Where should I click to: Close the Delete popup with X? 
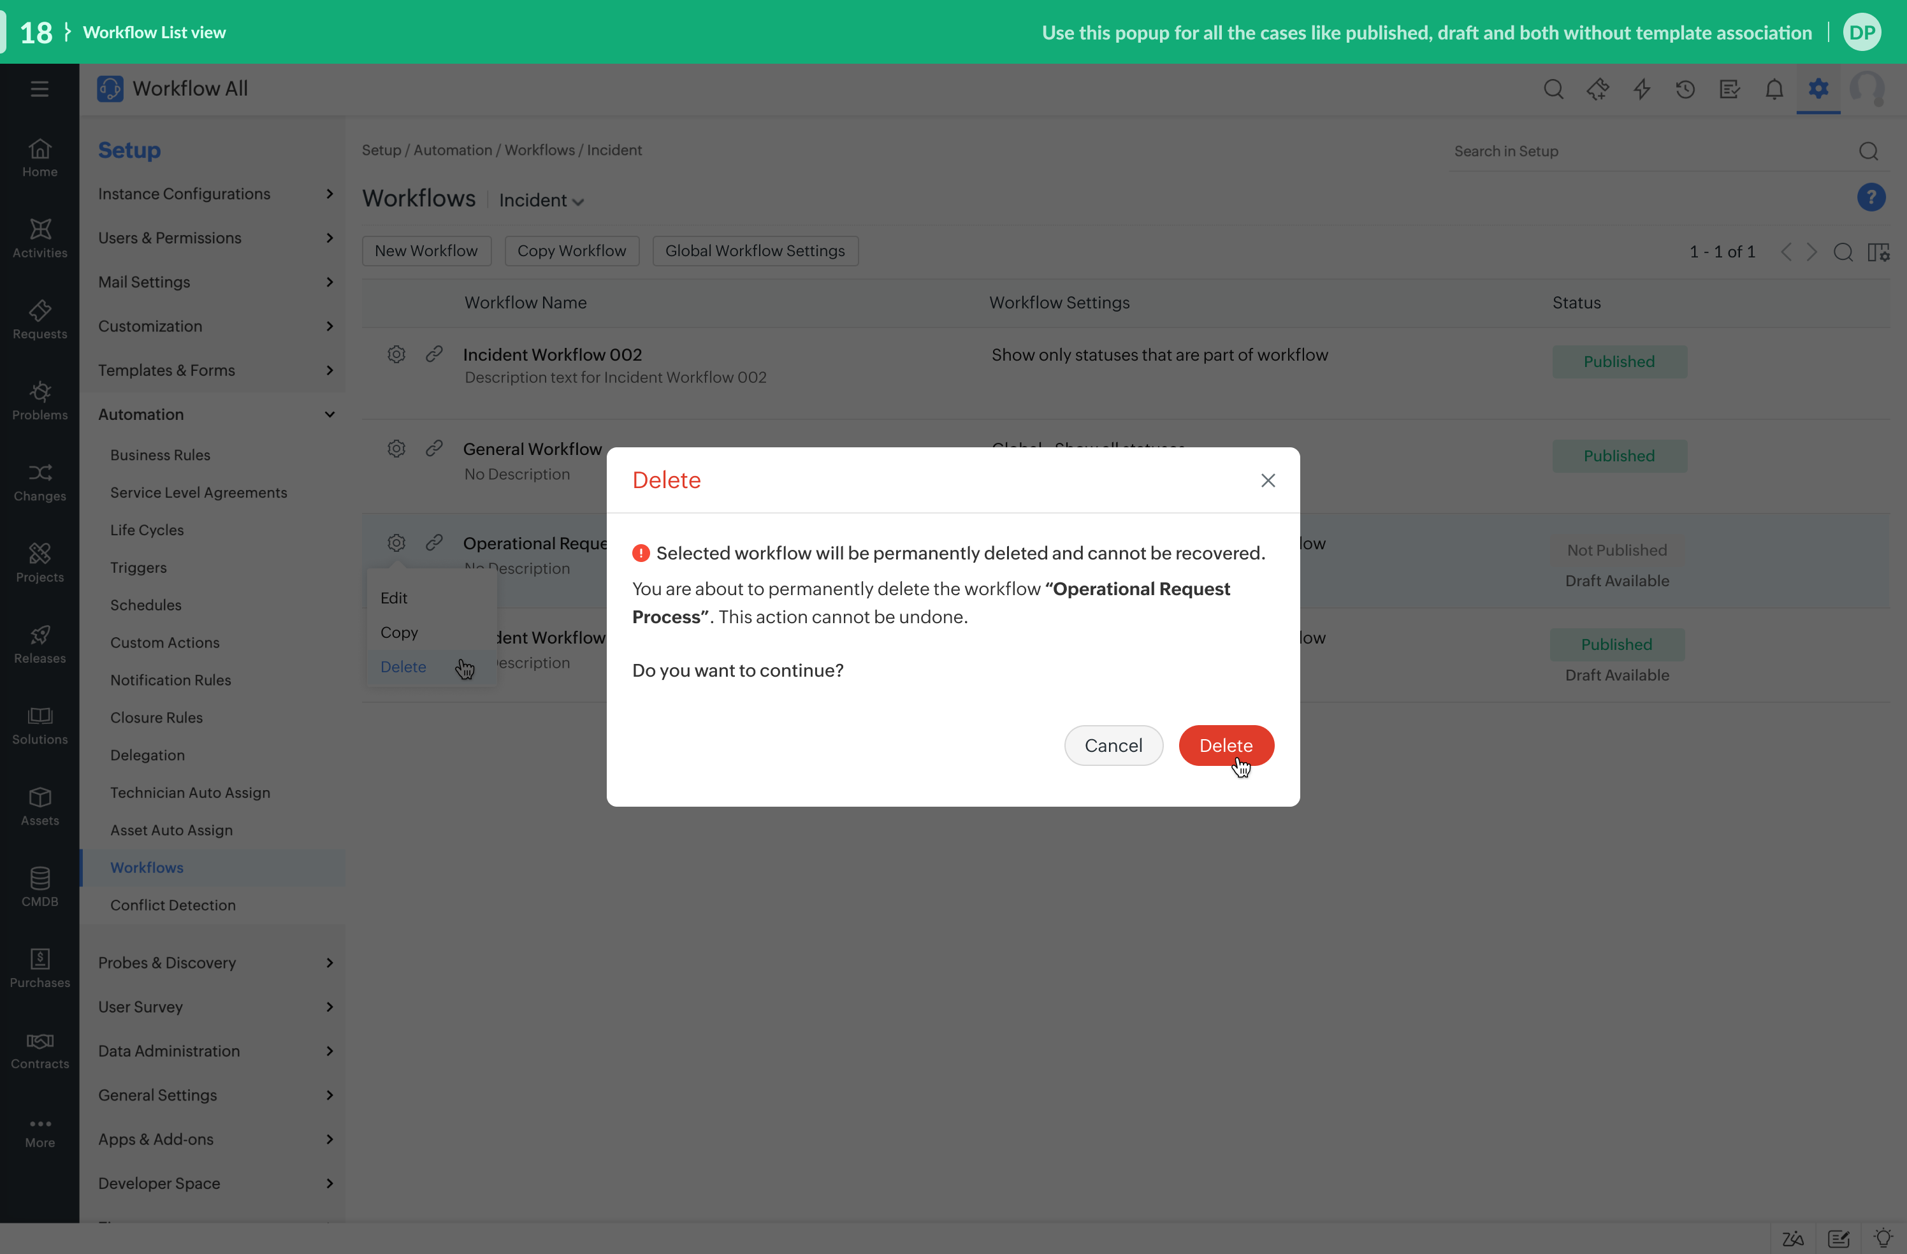point(1268,480)
